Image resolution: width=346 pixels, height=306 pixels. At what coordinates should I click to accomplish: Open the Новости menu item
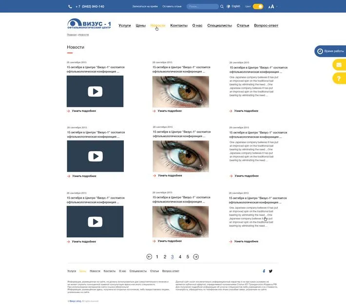click(x=158, y=26)
